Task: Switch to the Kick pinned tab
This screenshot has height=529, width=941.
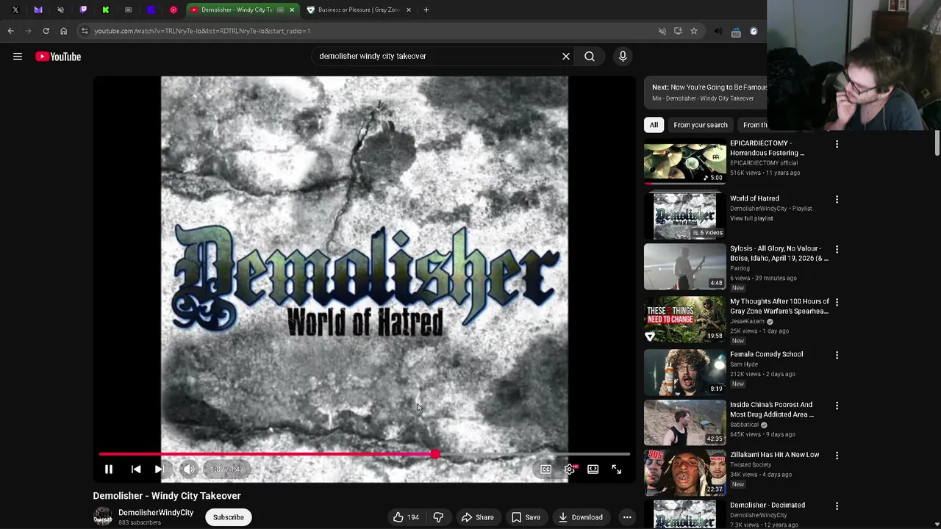Action: point(106,10)
